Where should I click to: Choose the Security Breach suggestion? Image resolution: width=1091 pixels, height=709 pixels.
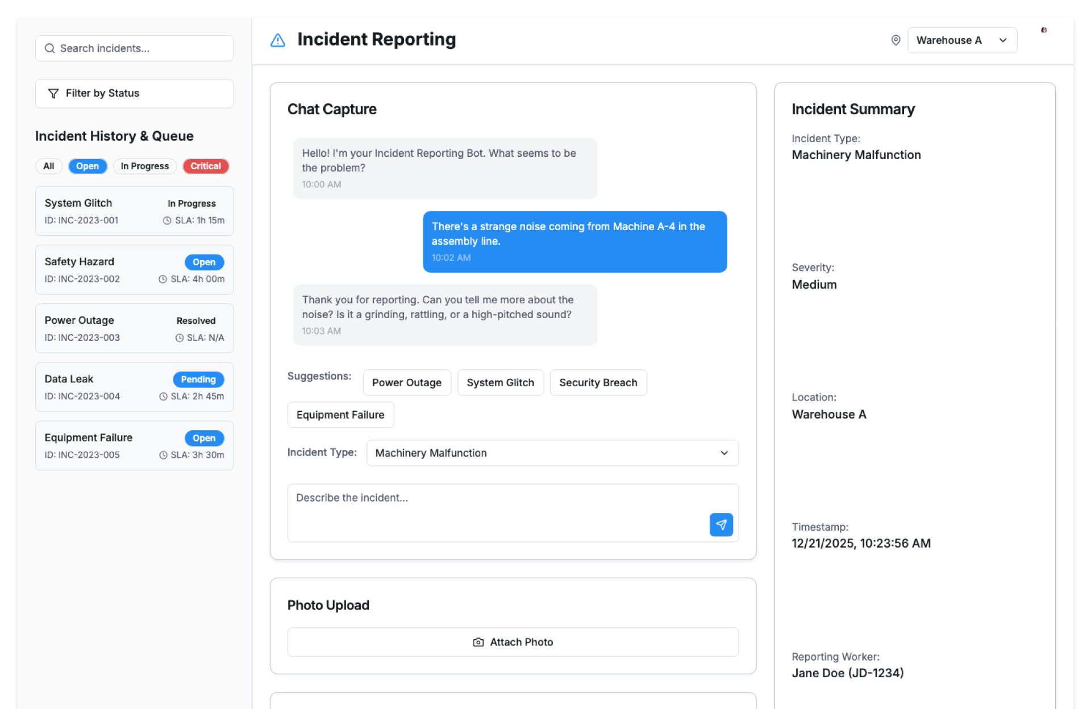598,382
